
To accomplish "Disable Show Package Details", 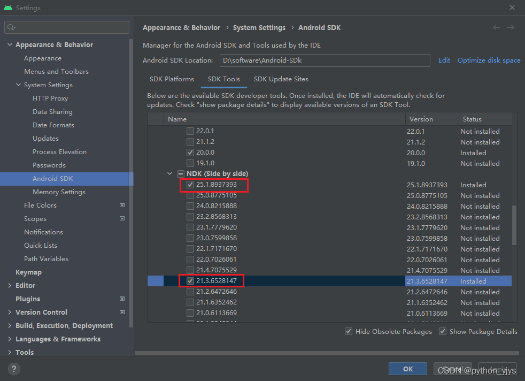I will coord(443,331).
